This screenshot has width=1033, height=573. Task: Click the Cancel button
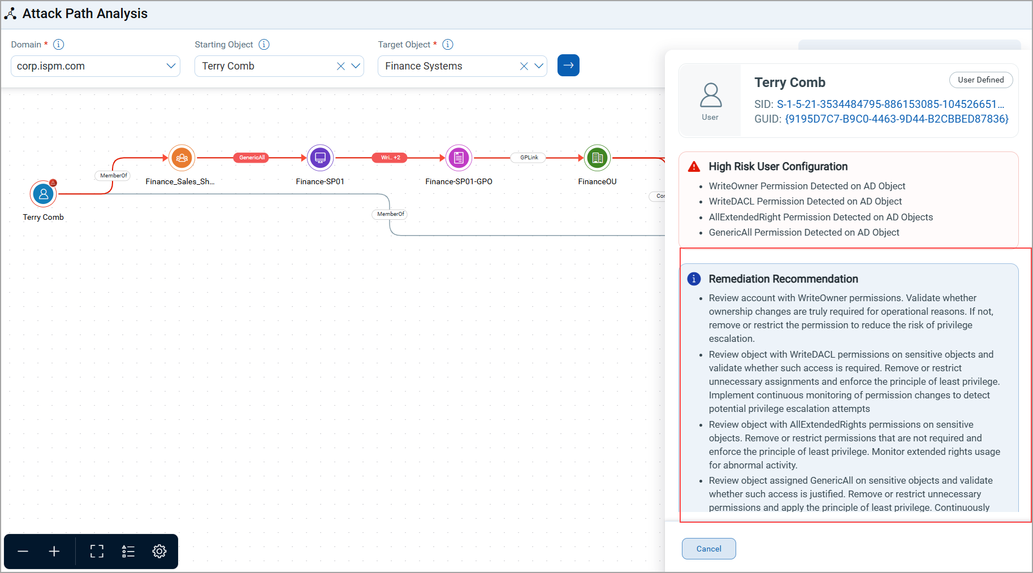click(708, 549)
